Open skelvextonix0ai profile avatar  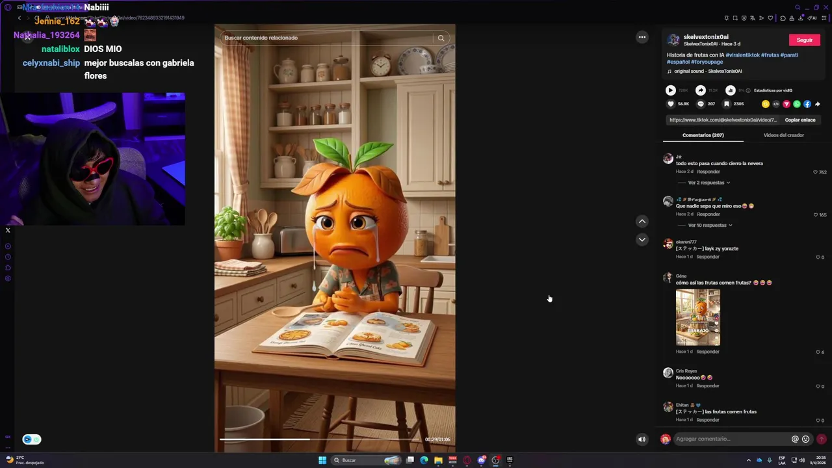tap(673, 40)
